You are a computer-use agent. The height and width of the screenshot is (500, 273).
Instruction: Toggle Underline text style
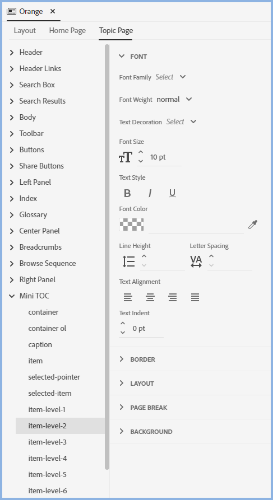[x=173, y=193]
